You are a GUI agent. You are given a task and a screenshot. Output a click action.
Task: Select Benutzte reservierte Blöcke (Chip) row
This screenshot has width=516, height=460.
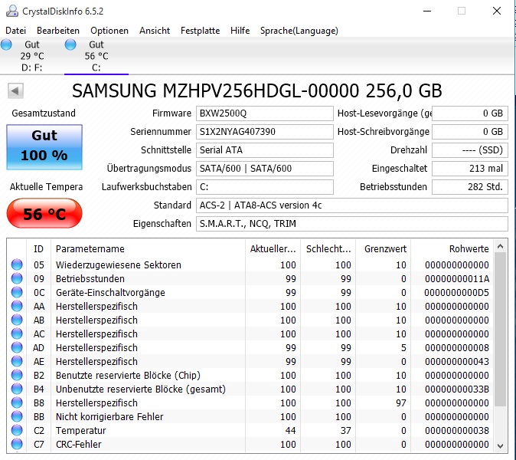[250, 376]
